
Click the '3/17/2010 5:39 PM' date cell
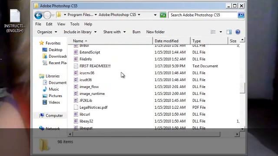[x=170, y=66]
